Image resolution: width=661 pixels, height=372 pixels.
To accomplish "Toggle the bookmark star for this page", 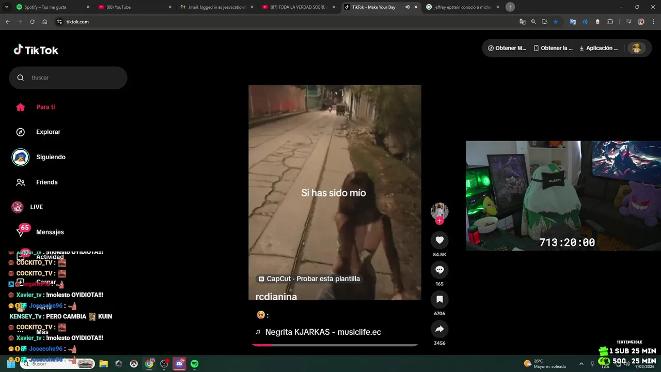I will click(556, 22).
